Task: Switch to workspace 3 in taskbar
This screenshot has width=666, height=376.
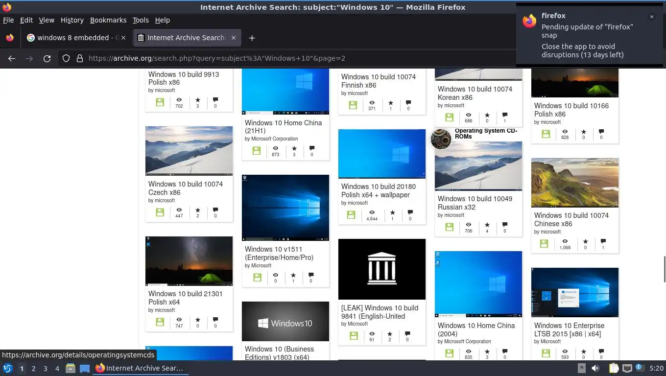Action: [45, 368]
